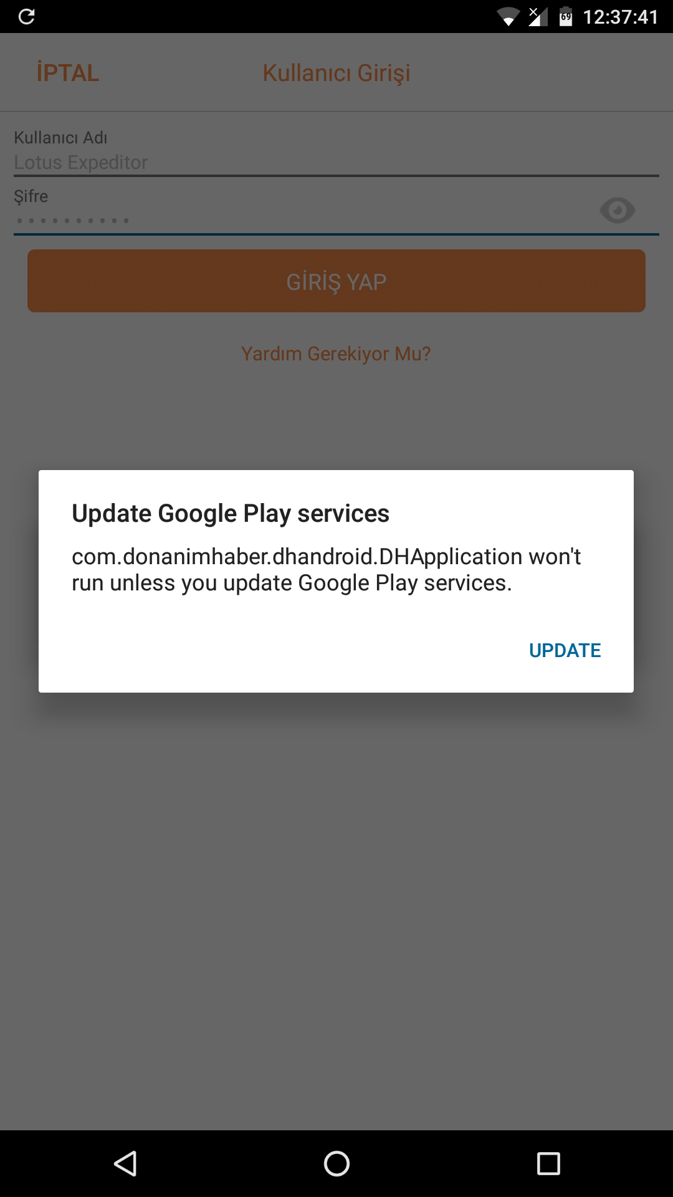Tap the GİRİŞ YAP login button
Screen dimensions: 673x1197
coord(336,281)
